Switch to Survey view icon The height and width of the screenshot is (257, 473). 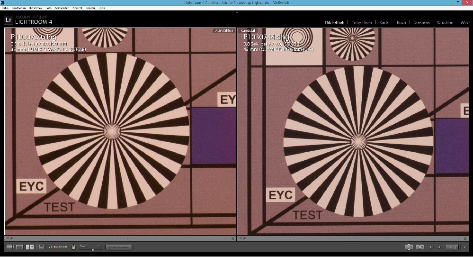point(40,247)
